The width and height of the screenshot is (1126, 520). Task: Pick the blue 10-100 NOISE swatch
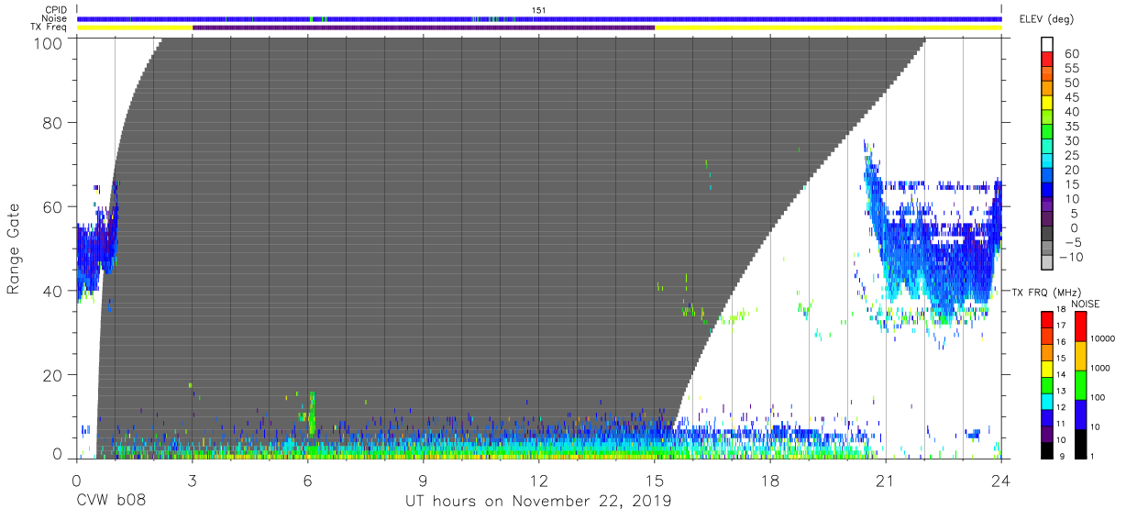click(x=1079, y=414)
